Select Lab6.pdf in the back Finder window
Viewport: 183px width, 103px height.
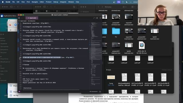pos(124,58)
